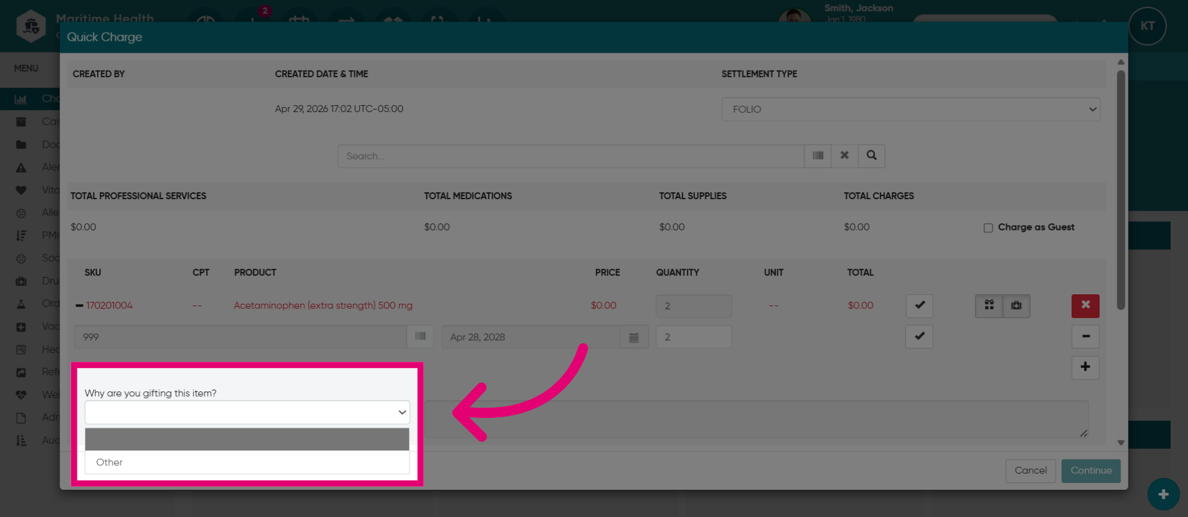Click the heart icon in the sidebar menu
Image resolution: width=1188 pixels, height=517 pixels.
[21, 190]
